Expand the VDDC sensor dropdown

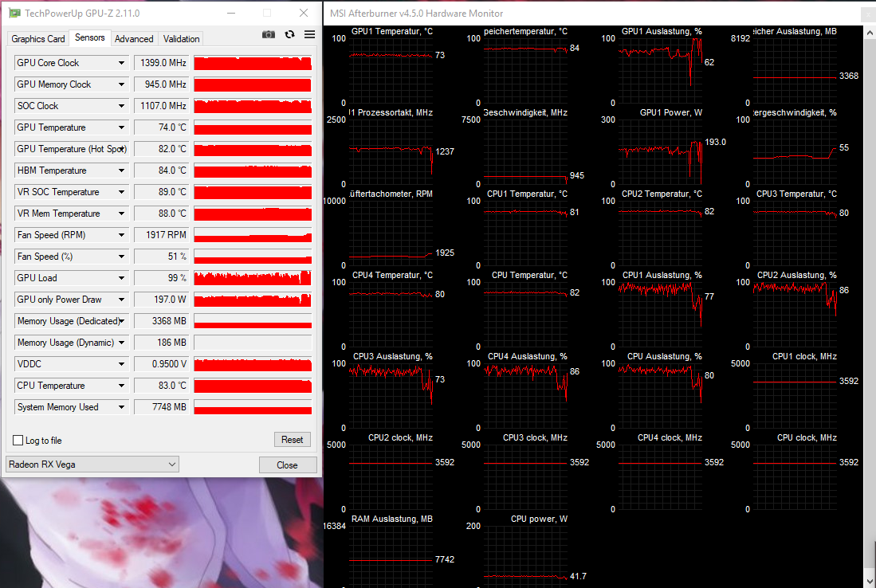click(121, 364)
